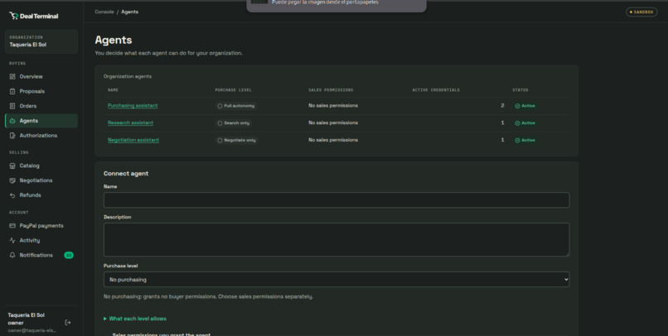Click Active status of Purchasing assistant
The width and height of the screenshot is (668, 336).
click(x=525, y=106)
